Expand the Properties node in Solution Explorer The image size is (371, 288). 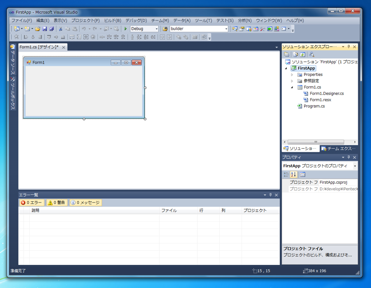(292, 74)
